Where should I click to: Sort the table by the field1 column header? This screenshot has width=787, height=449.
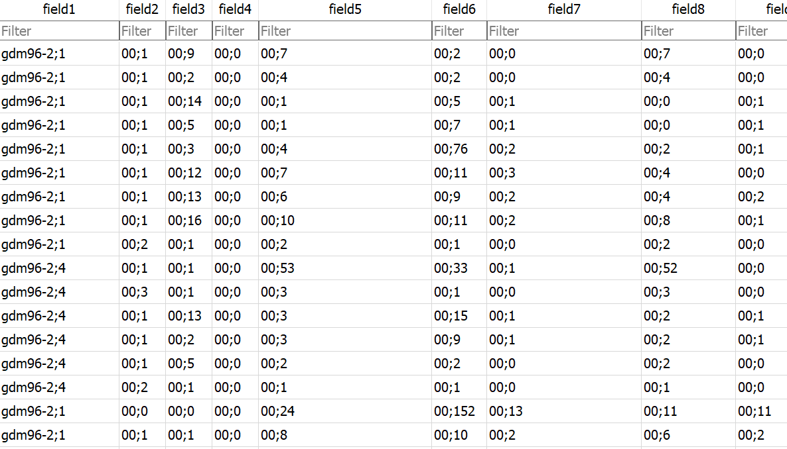tap(59, 9)
